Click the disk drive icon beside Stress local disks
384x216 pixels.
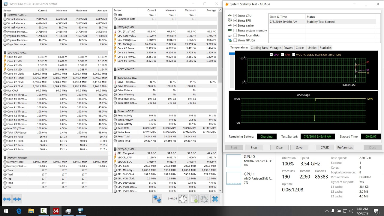click(230, 35)
